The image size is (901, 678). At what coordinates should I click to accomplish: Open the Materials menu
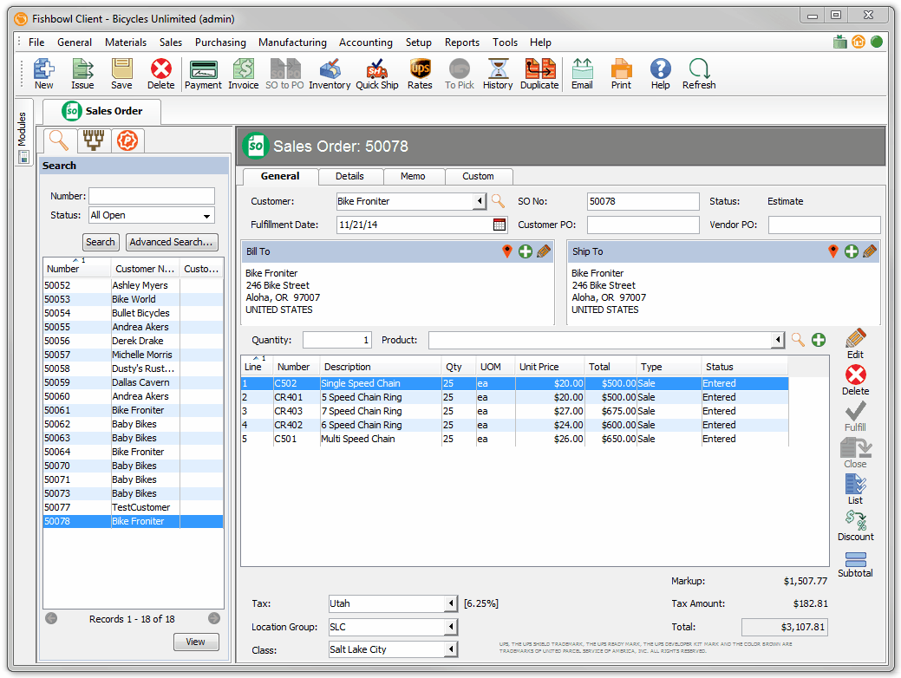pyautogui.click(x=126, y=42)
